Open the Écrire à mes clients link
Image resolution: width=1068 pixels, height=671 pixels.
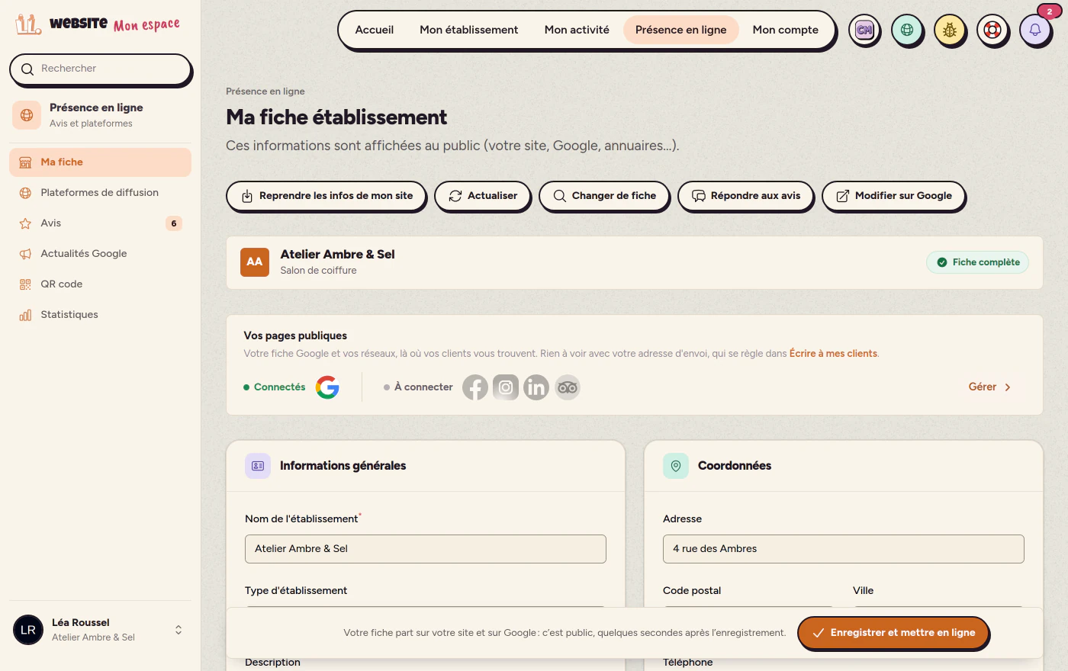833,354
